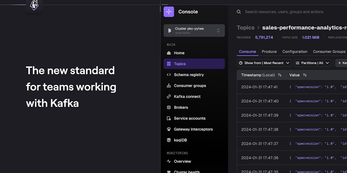Image resolution: width=347 pixels, height=173 pixels.
Task: Sort by Timestamp column arrows
Action: point(280,75)
